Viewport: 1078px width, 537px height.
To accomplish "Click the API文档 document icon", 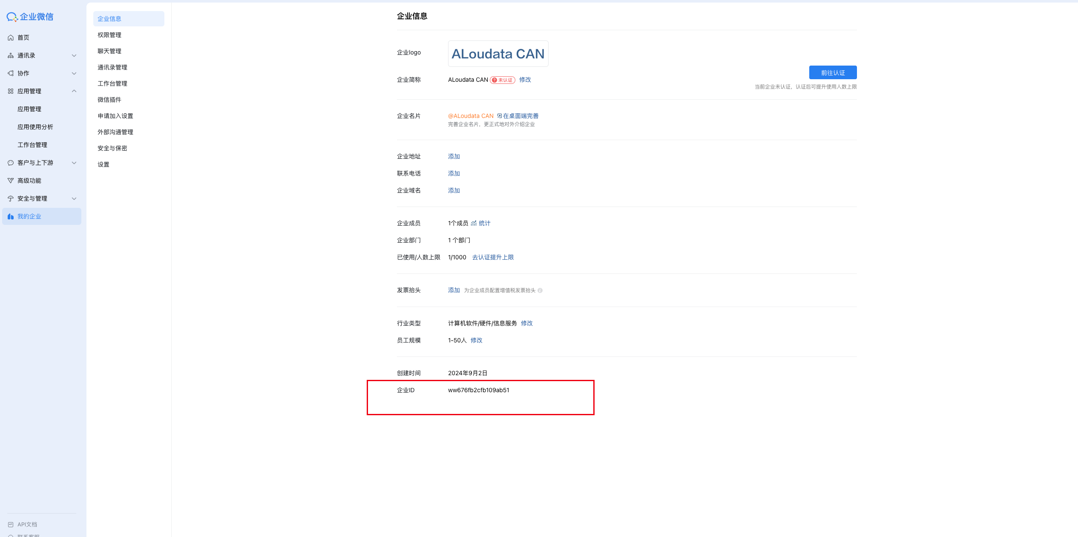I will pyautogui.click(x=11, y=525).
